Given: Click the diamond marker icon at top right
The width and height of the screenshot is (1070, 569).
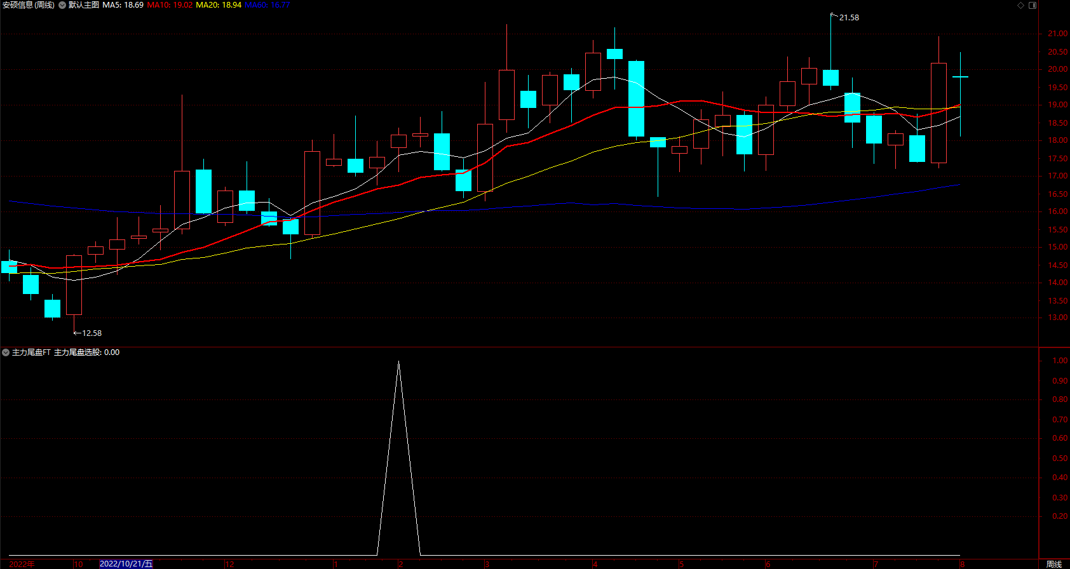Looking at the screenshot, I should coord(1021,5).
